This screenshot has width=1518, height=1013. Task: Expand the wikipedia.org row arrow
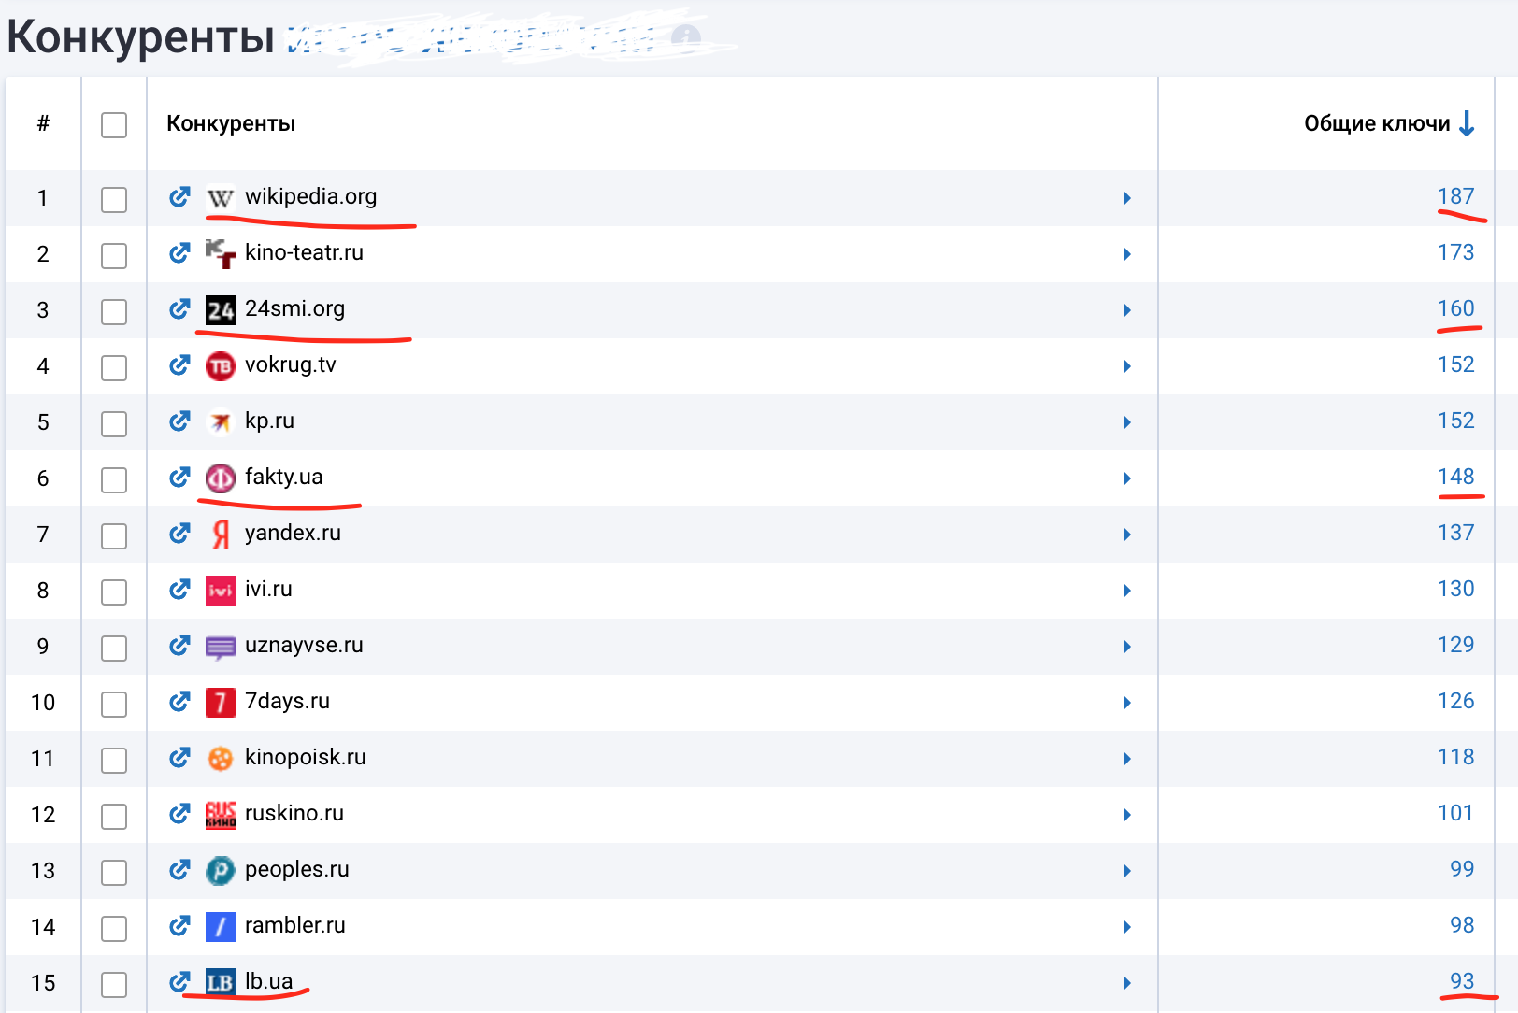click(x=1127, y=198)
